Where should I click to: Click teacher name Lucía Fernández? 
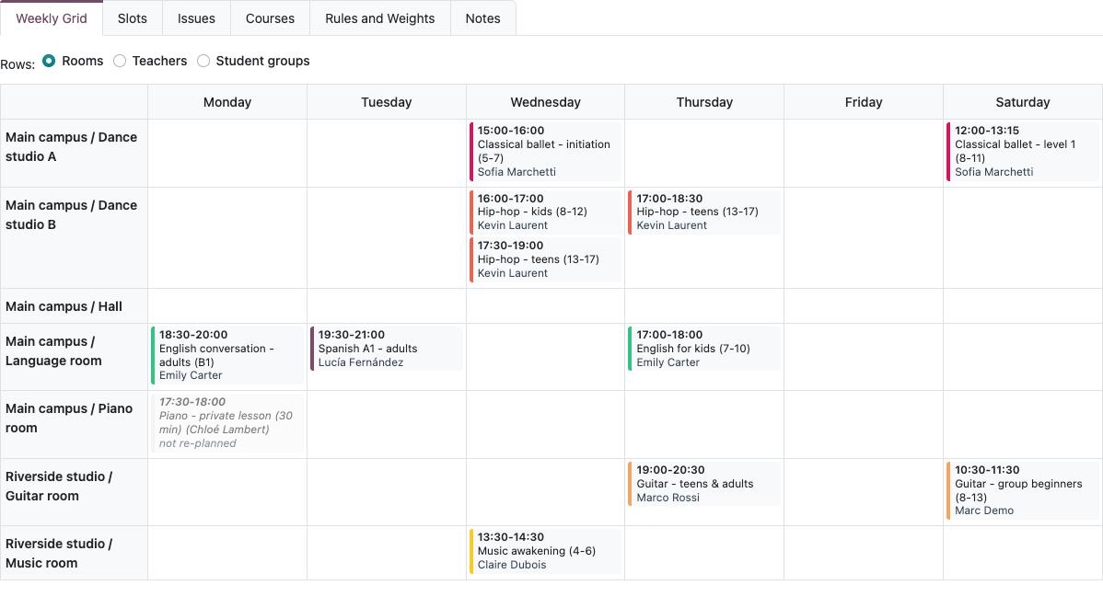click(x=361, y=362)
